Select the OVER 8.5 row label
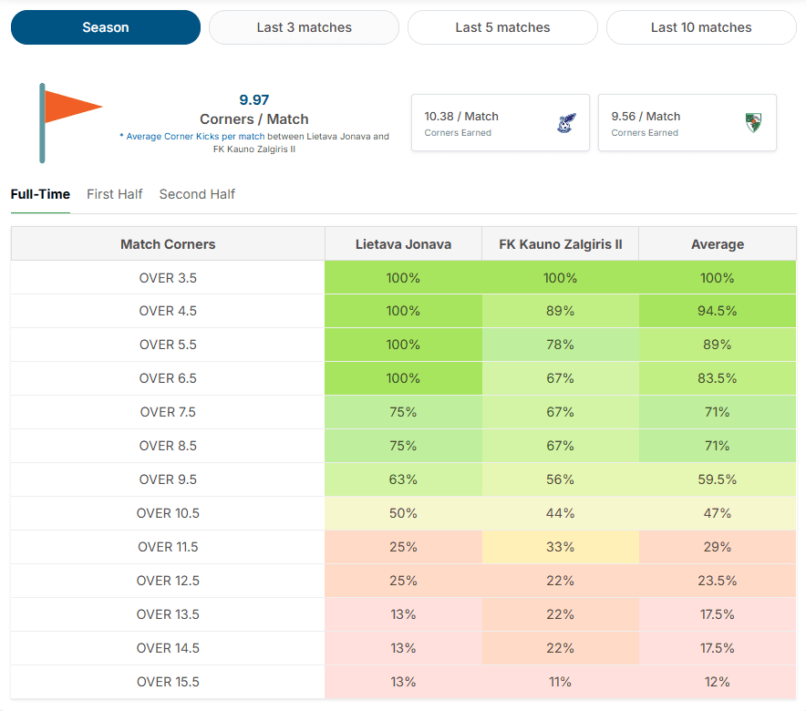Viewport: 806px width, 711px height. [168, 446]
